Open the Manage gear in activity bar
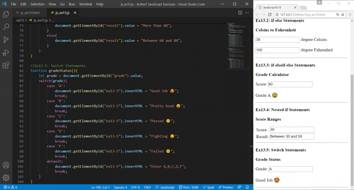The width and height of the screenshot is (354, 190). [6, 177]
